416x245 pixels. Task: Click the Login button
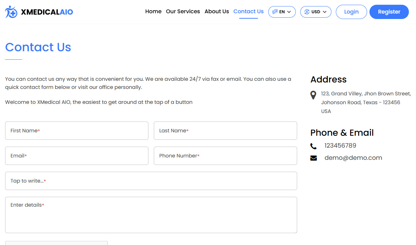tap(351, 12)
